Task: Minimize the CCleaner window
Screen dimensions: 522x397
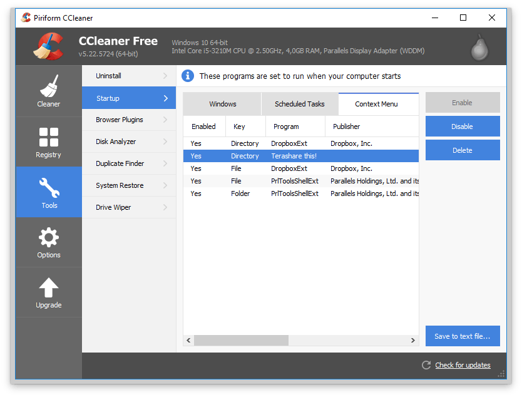Action: (435, 18)
